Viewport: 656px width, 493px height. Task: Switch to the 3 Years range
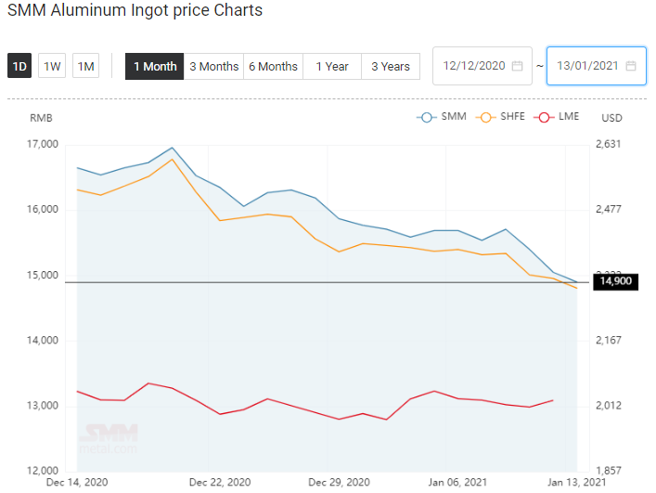[391, 66]
